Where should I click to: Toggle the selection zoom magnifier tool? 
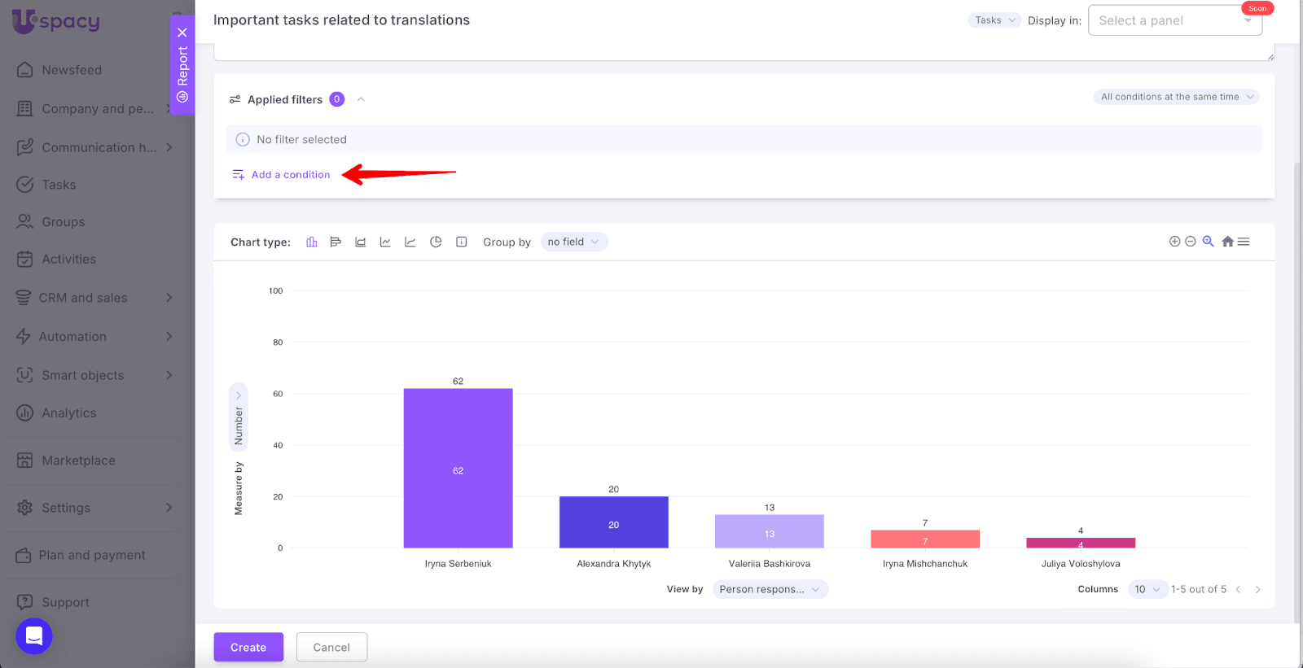pyautogui.click(x=1208, y=242)
